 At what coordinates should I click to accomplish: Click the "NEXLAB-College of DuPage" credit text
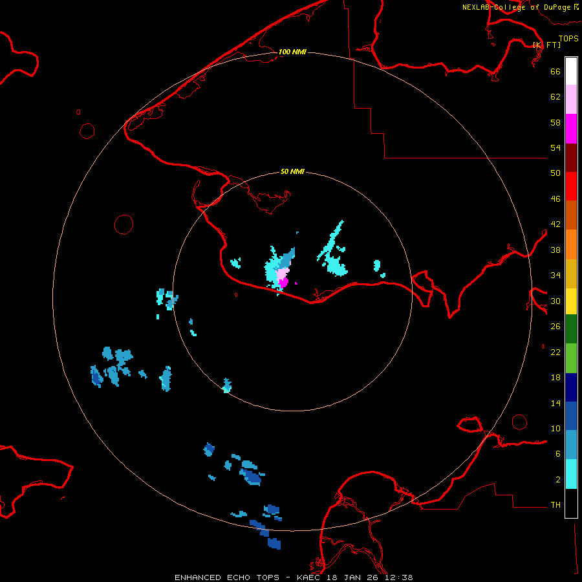point(516,7)
